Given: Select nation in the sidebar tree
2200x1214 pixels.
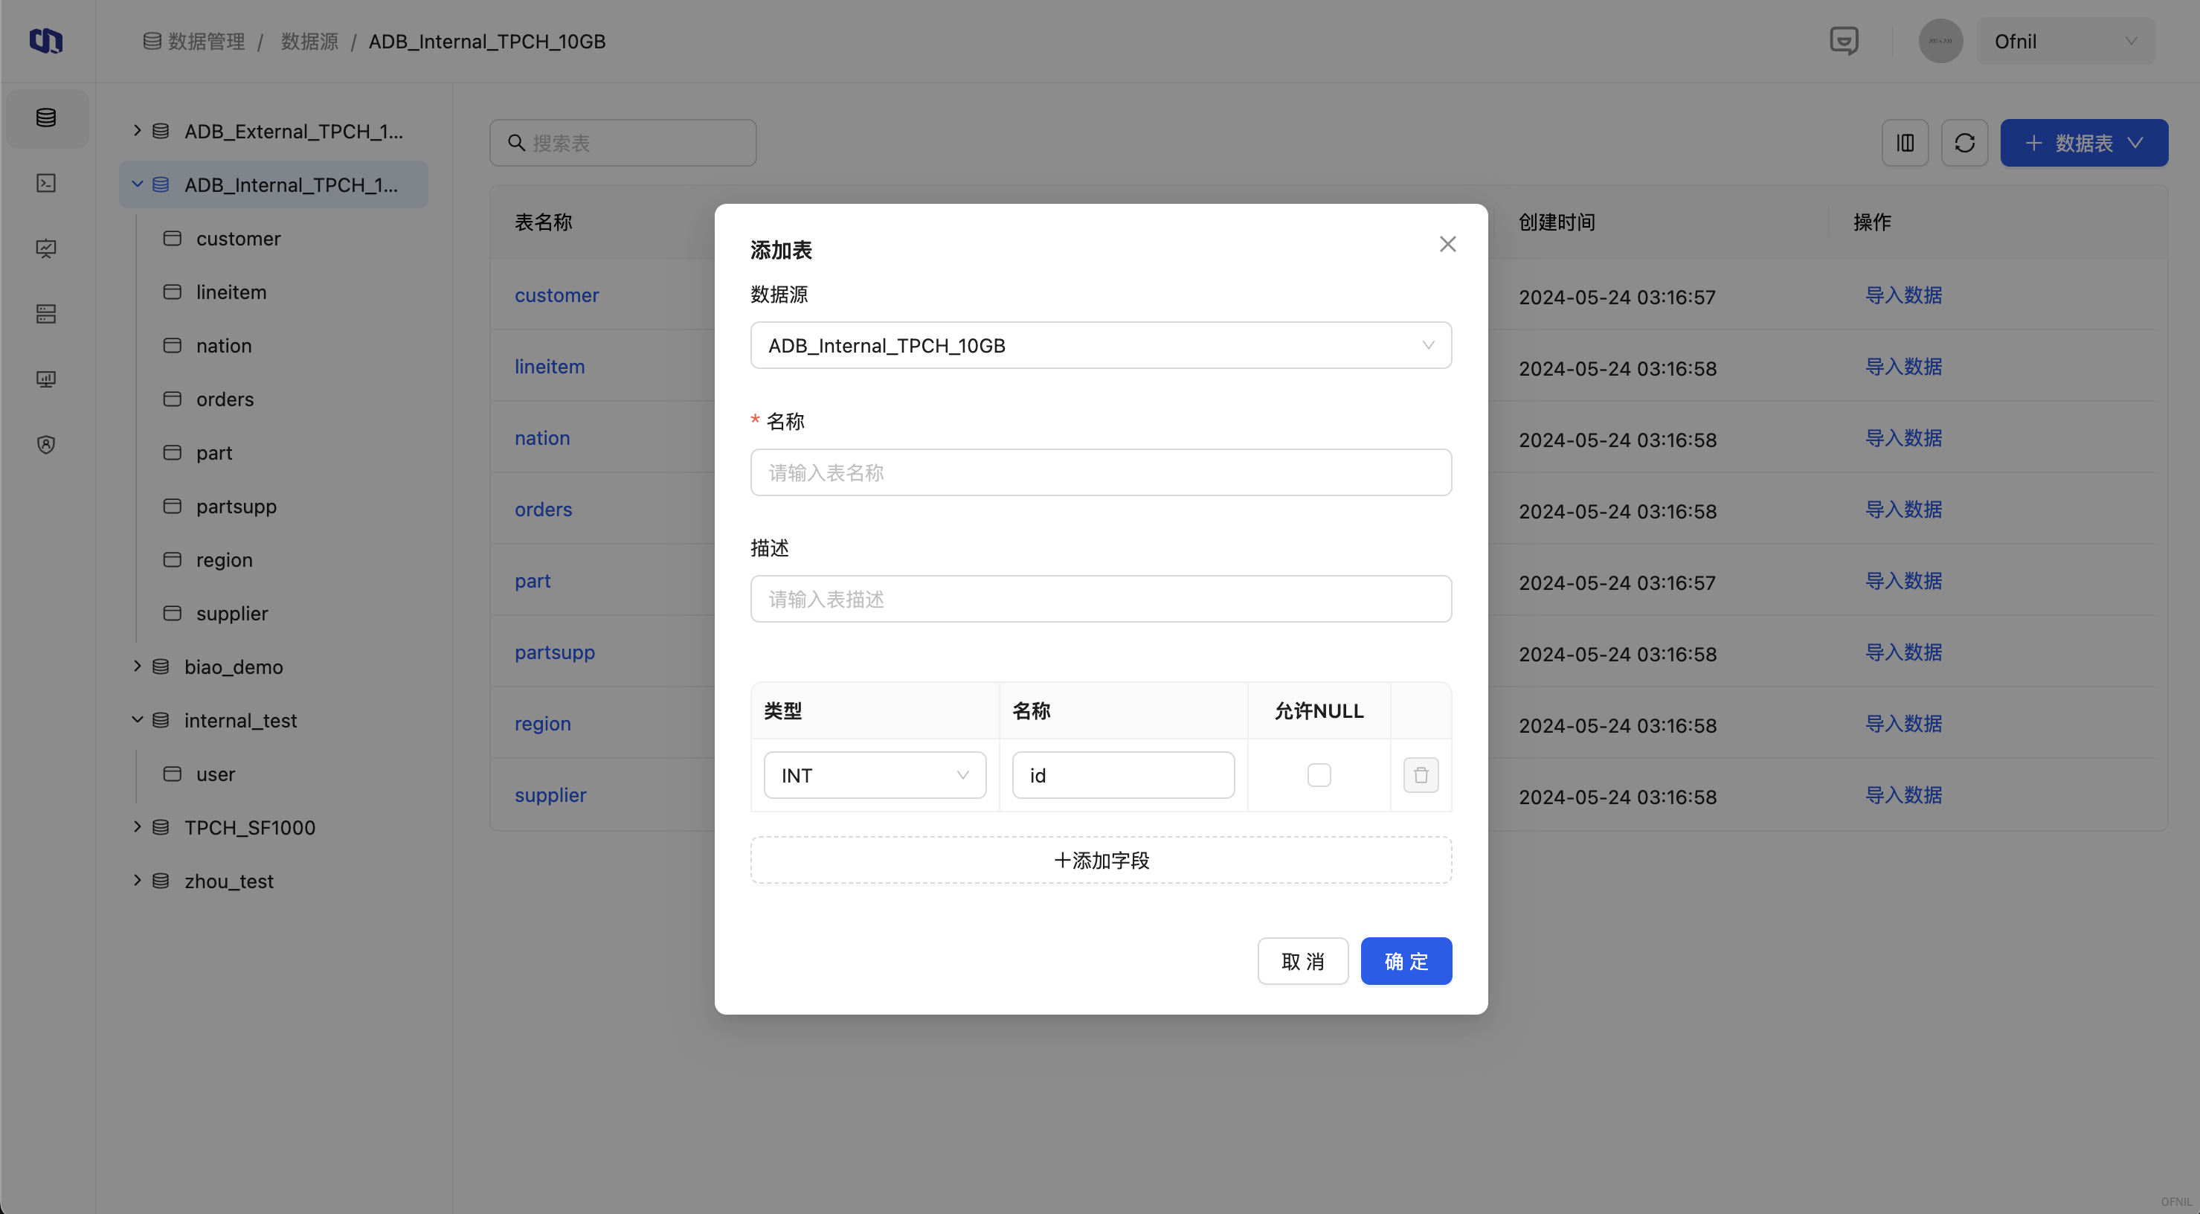Looking at the screenshot, I should coord(224,345).
